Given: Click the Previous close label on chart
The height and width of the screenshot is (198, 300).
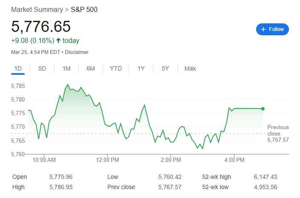Looking at the screenshot, I should (x=278, y=130).
